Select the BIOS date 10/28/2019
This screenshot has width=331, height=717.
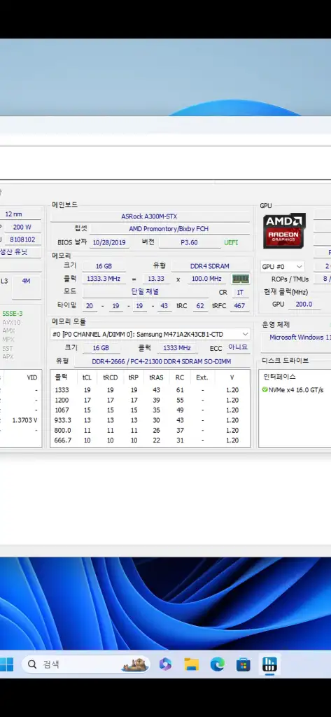click(108, 242)
